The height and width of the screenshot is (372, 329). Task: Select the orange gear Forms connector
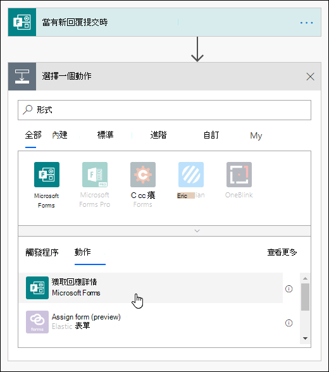(x=143, y=175)
